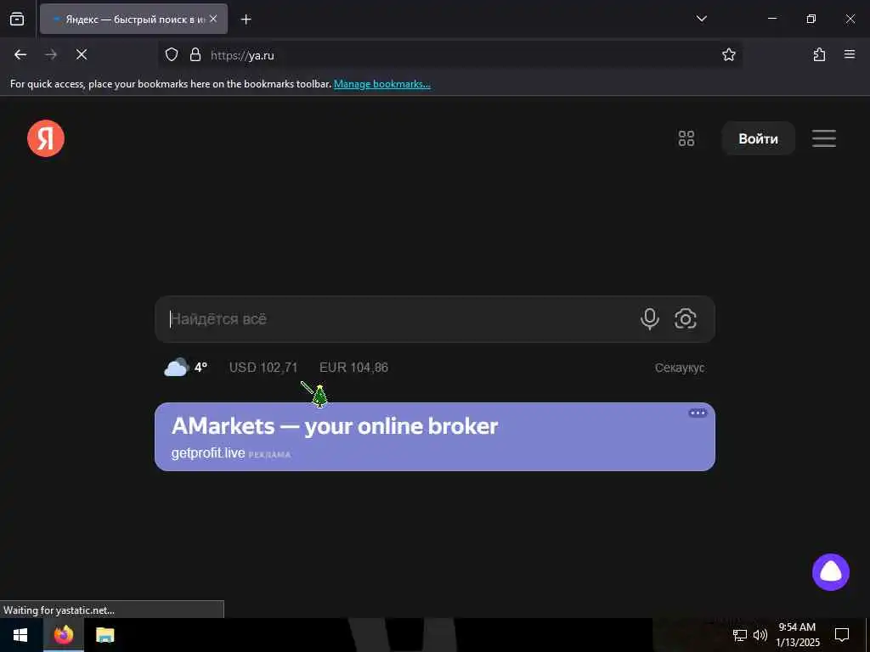Show tracking protection shield icon
The image size is (870, 652).
tap(172, 54)
